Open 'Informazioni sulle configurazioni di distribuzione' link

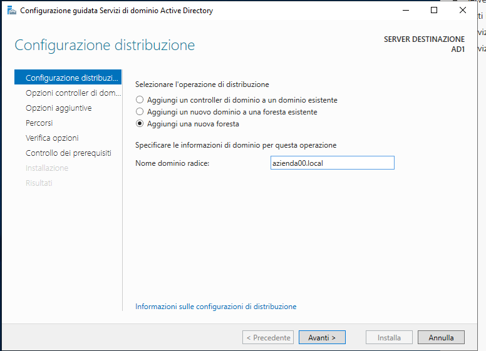pyautogui.click(x=215, y=307)
